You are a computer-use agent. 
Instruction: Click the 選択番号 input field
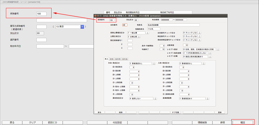[x=41, y=40]
